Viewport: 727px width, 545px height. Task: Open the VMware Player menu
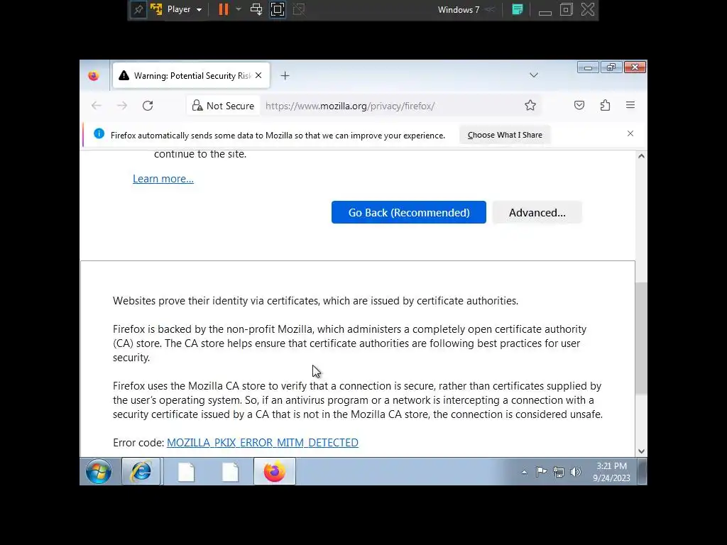184,10
